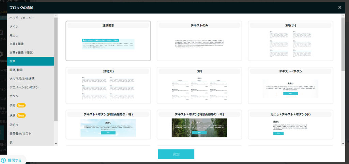Select 箇条書き/リスト category
The image size is (349, 164).
(20, 134)
